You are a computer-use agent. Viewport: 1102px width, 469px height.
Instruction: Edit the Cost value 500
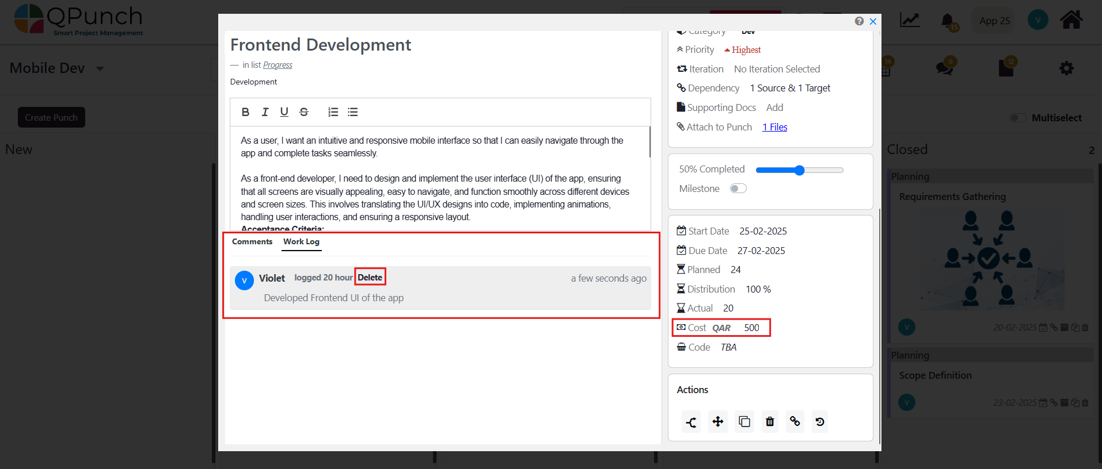pyautogui.click(x=751, y=328)
